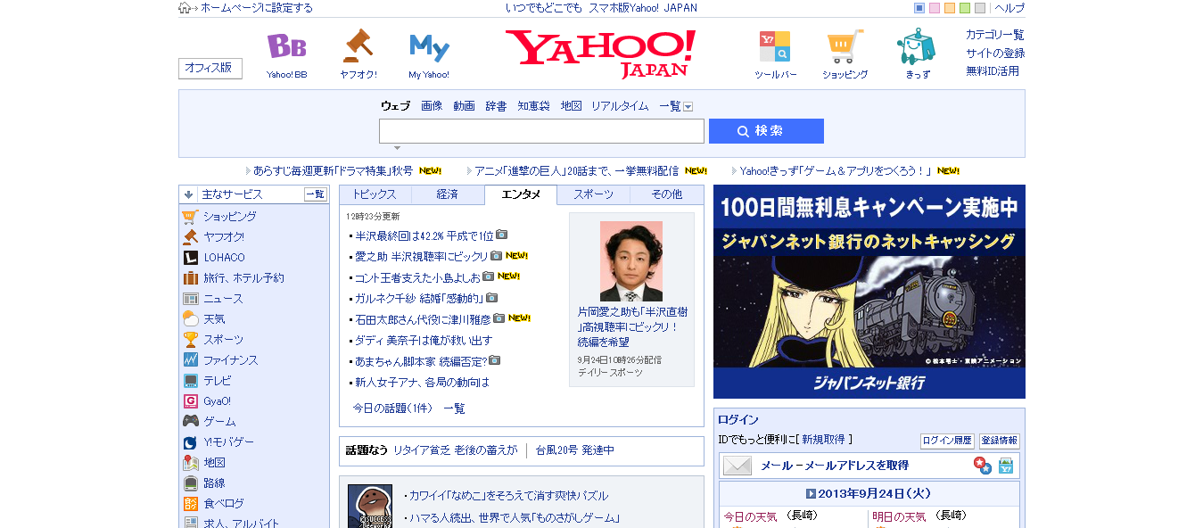Switch to the その他 tab

point(666,194)
